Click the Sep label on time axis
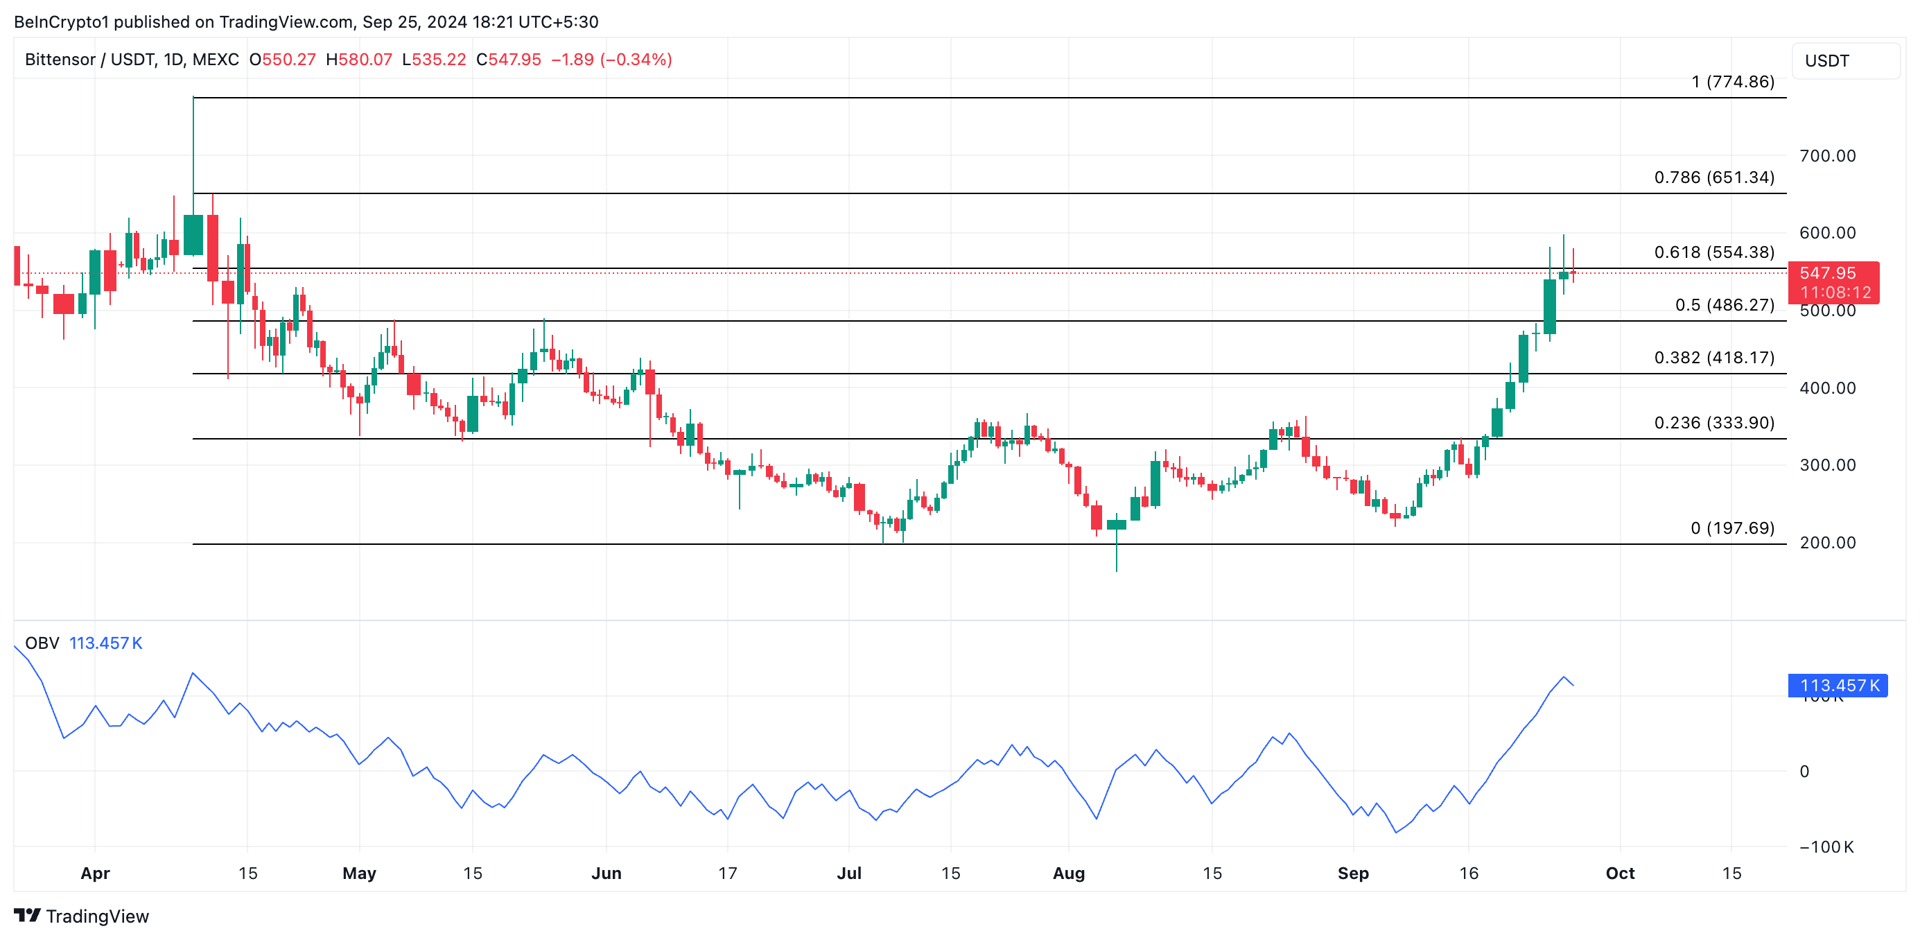Image resolution: width=1920 pixels, height=940 pixels. 1352,873
